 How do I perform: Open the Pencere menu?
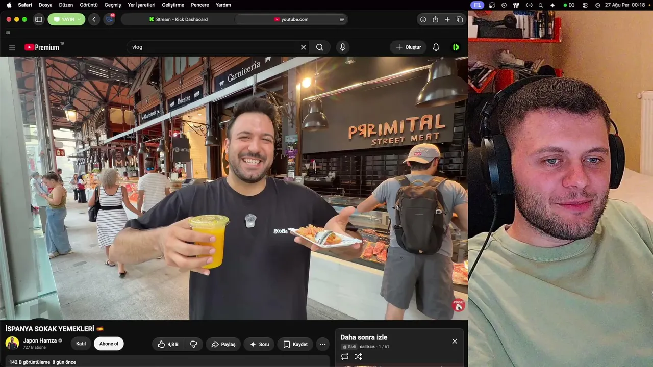200,5
